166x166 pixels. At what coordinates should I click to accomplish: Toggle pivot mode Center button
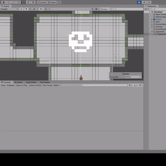[x=42, y=2]
